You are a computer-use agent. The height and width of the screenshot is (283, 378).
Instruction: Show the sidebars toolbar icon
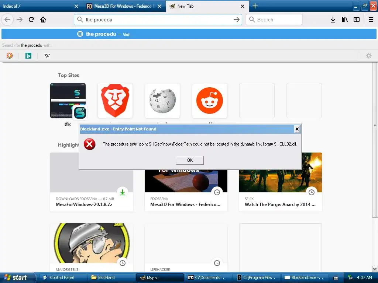(357, 20)
